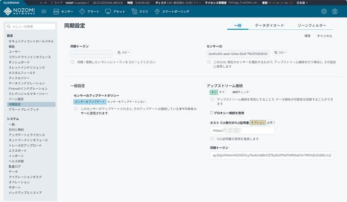347x202 pixels.
Task: Click the メニュー内検索 search field
Action: (x=30, y=27)
